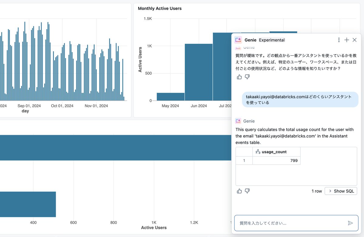Open the Genie panel kebab menu
The width and height of the screenshot is (364, 237).
(339, 40)
